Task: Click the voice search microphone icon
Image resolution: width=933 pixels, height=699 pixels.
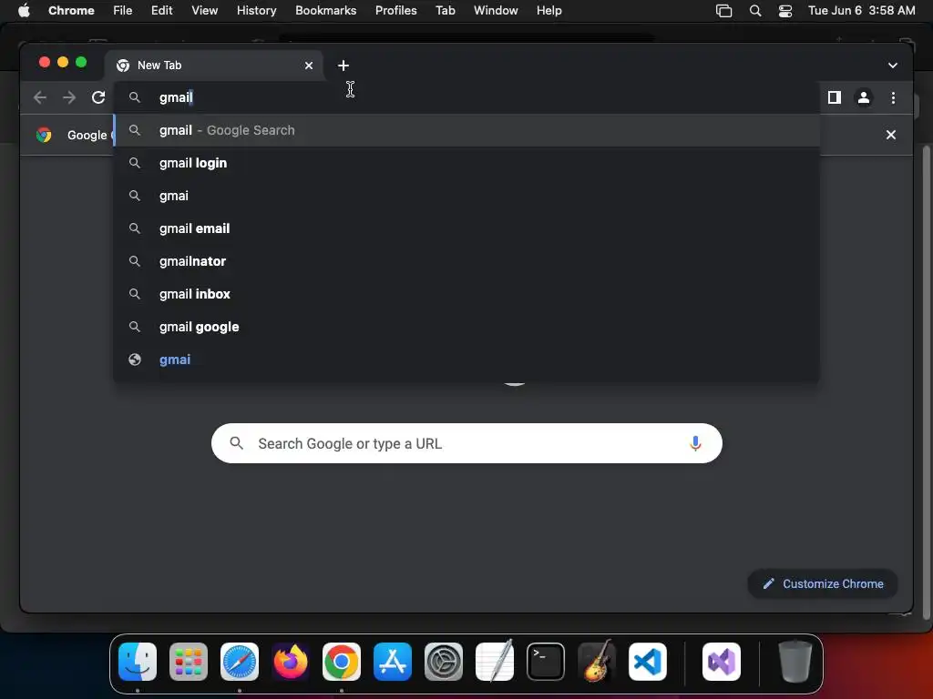Action: [x=695, y=443]
